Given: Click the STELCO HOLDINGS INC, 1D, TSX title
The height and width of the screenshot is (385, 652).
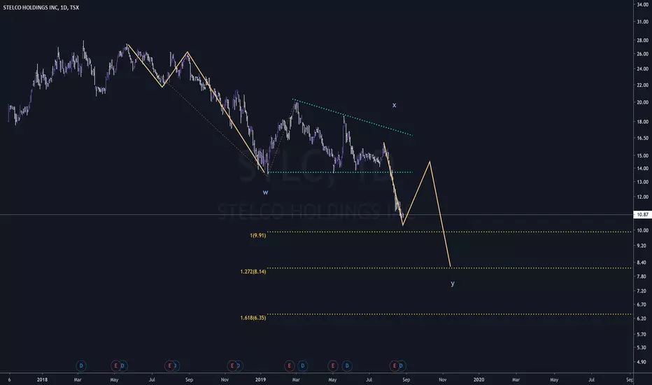Looking at the screenshot, I should coord(41,8).
